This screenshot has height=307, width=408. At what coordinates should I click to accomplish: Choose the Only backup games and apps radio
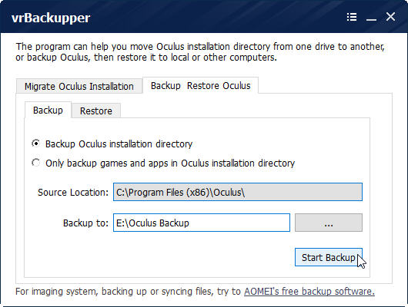point(36,163)
